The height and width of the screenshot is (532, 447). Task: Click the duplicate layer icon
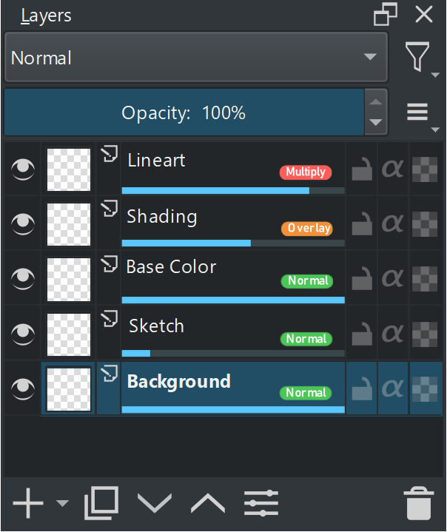point(101,503)
